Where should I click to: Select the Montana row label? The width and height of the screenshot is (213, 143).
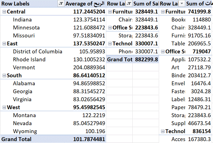pos(24,116)
